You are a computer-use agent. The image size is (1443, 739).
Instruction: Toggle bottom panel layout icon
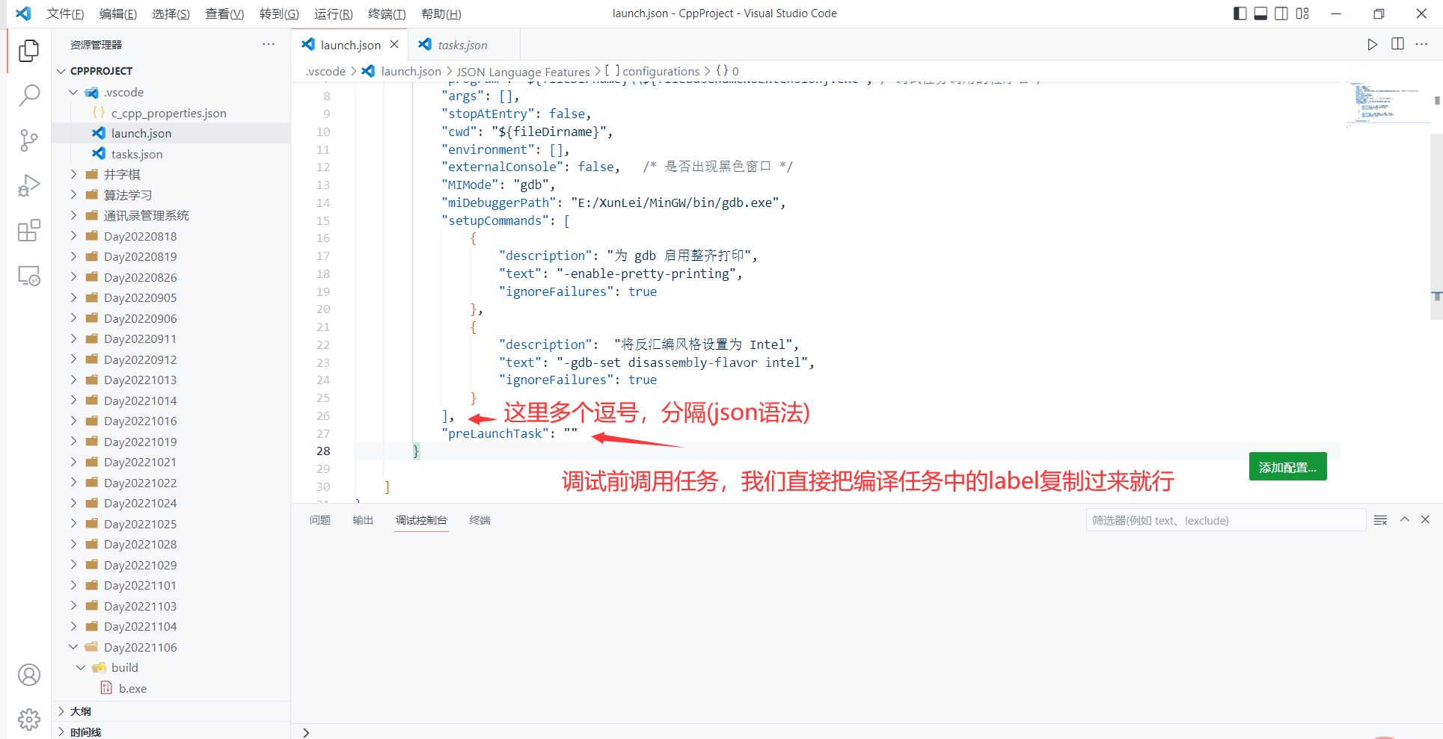coord(1260,13)
